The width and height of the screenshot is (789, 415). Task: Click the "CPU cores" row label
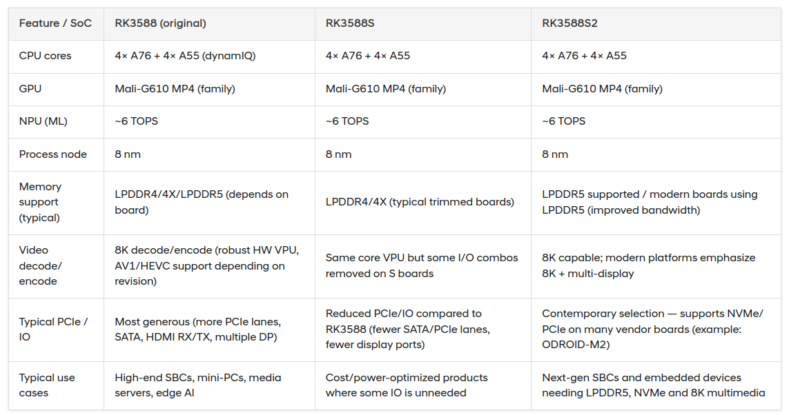(45, 56)
